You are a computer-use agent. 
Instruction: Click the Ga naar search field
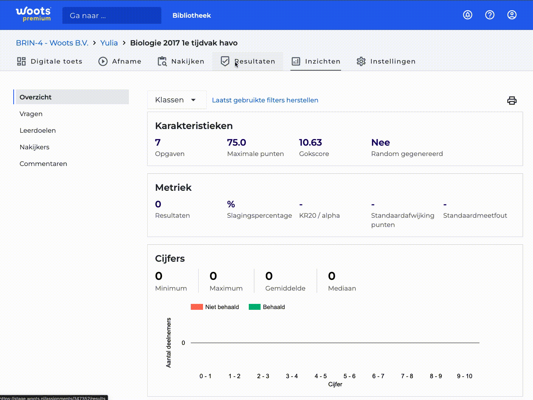[x=112, y=16]
